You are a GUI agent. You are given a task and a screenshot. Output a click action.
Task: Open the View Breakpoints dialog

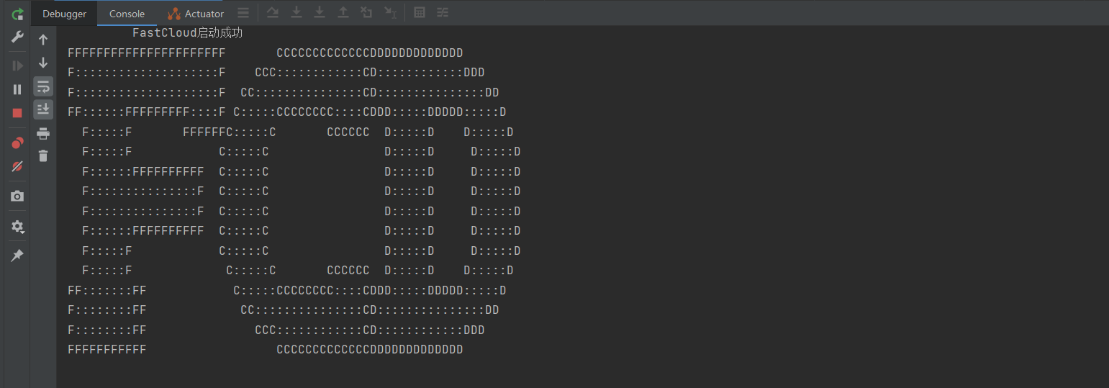17,143
